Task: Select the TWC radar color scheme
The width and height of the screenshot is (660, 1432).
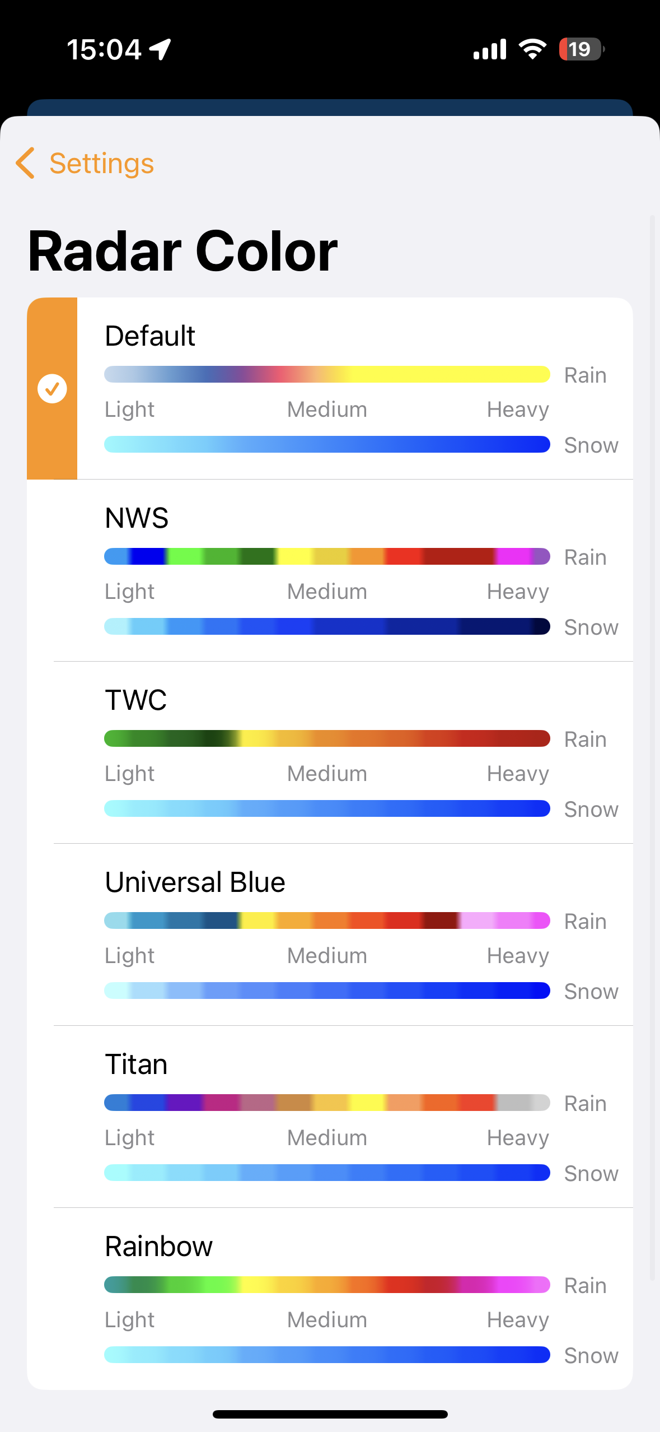Action: click(x=136, y=700)
